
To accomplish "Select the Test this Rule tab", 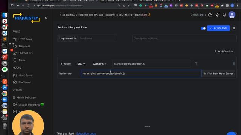I will tap(65, 133).
